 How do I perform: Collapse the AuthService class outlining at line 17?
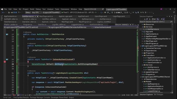18,34
